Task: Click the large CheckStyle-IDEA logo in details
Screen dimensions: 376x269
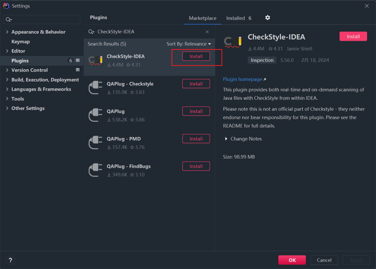Action: pyautogui.click(x=233, y=42)
